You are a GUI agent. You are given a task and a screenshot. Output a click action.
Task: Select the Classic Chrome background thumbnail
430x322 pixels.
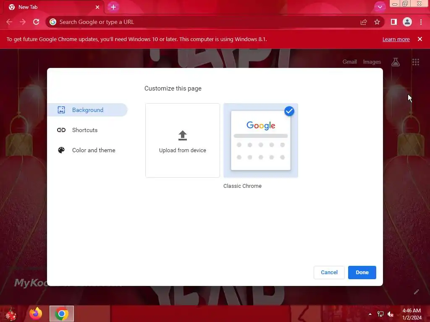261,140
